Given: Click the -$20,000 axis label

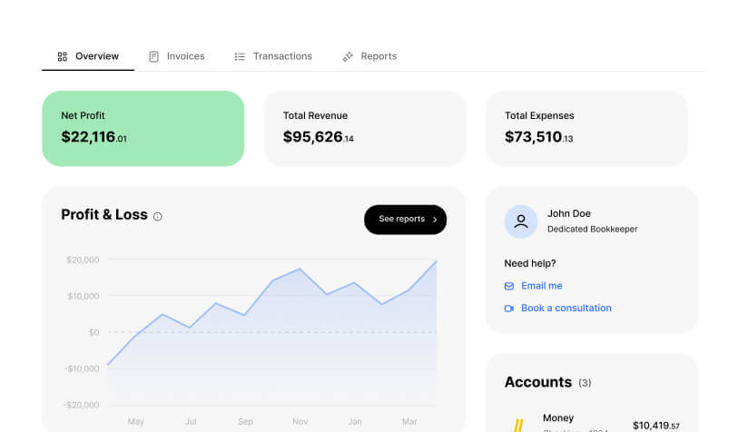Looking at the screenshot, I should click(81, 405).
